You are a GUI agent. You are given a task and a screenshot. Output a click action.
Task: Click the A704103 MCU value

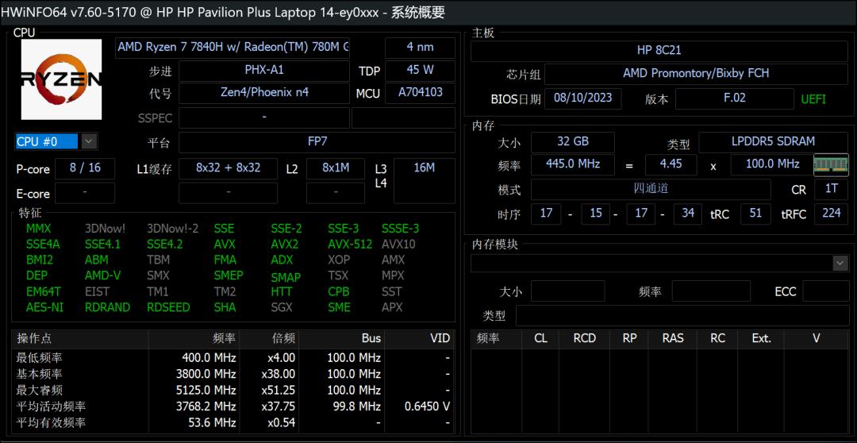coord(420,93)
